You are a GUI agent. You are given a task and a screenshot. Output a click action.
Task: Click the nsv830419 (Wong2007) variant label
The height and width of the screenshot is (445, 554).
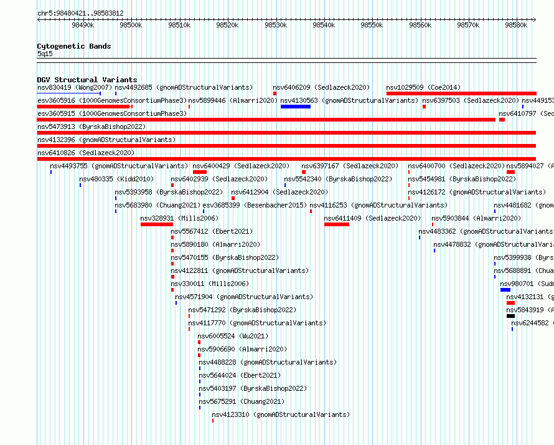[75, 87]
